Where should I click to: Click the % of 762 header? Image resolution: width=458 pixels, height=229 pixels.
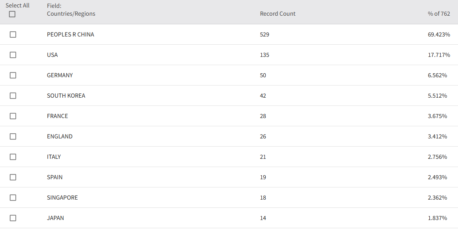point(439,14)
